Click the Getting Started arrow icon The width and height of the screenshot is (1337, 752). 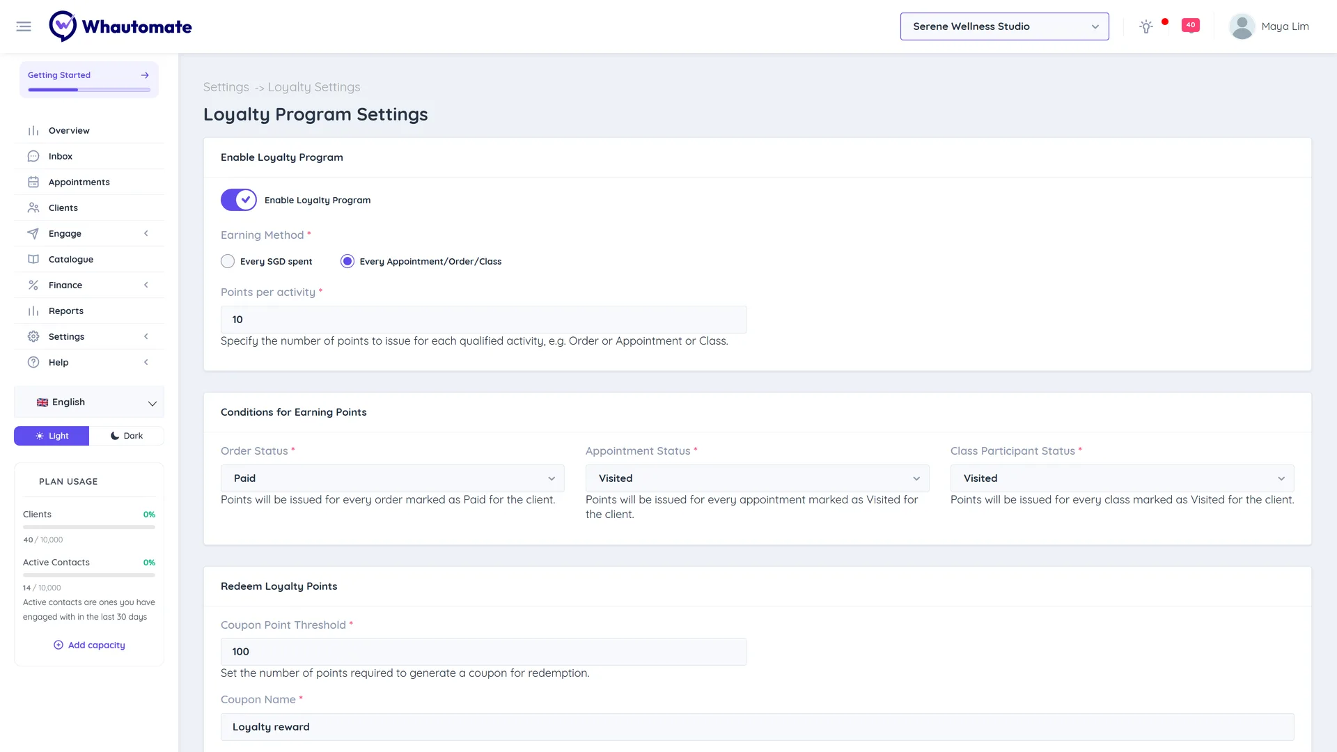click(x=145, y=75)
